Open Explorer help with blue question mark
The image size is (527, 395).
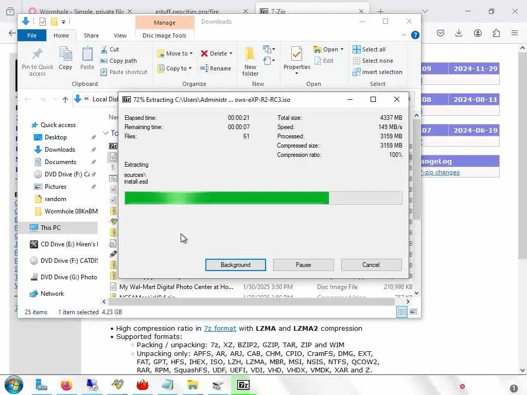pyautogui.click(x=415, y=35)
